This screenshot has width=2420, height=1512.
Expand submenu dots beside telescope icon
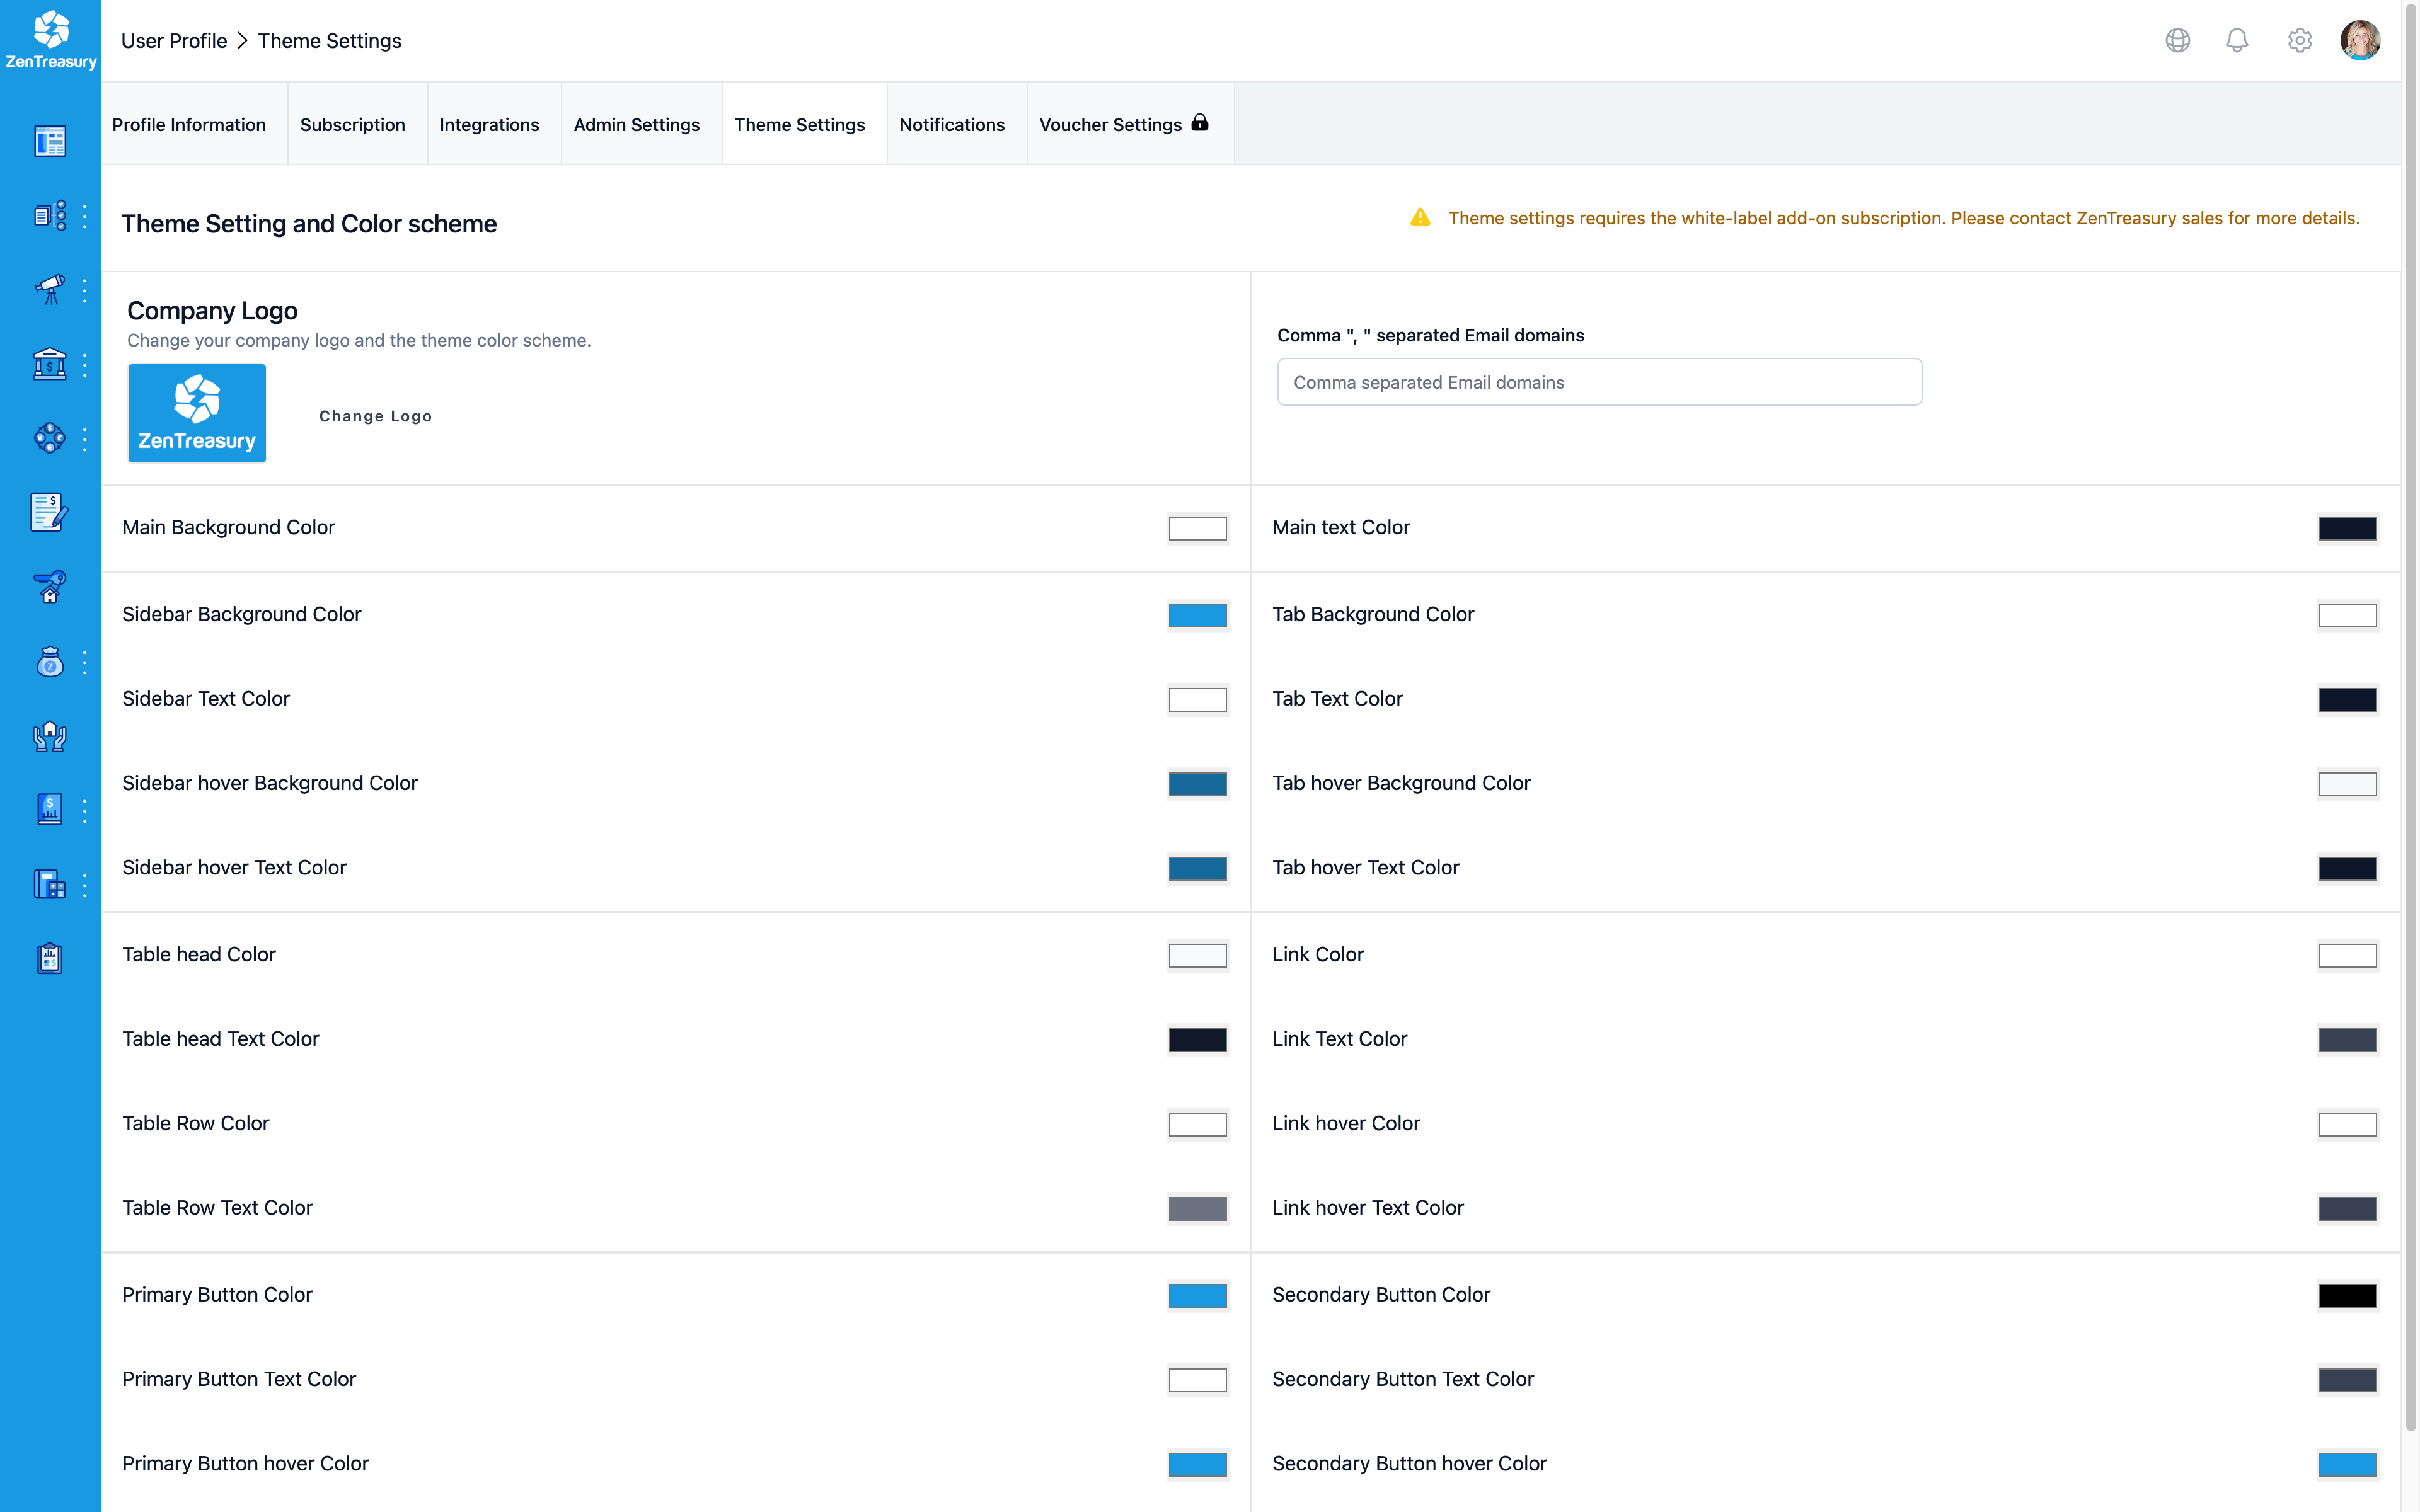pyautogui.click(x=85, y=290)
